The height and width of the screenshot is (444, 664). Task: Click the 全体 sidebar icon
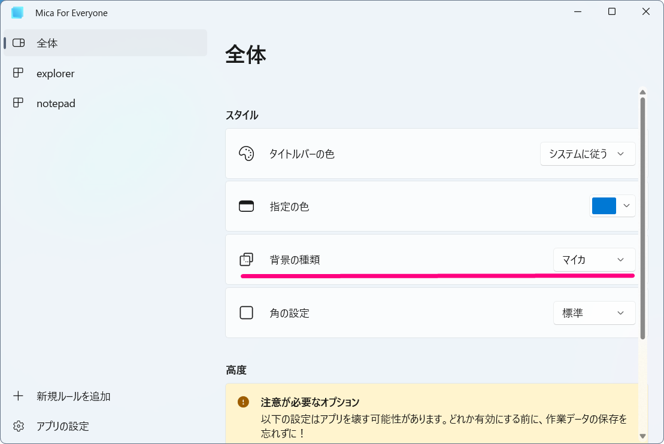(19, 42)
